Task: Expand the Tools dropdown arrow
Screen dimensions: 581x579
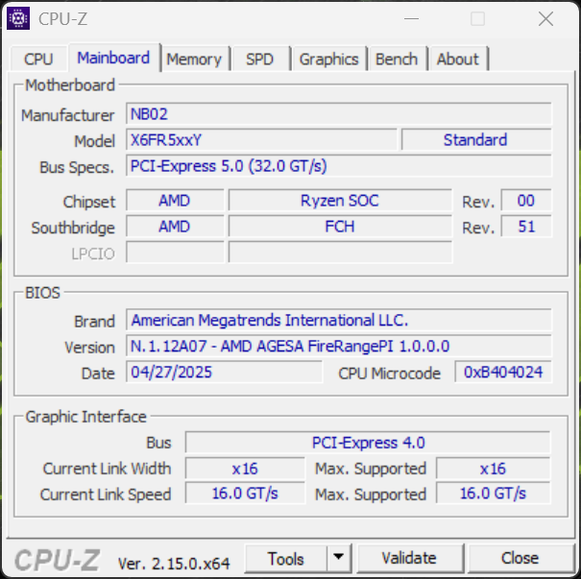Action: pos(338,558)
